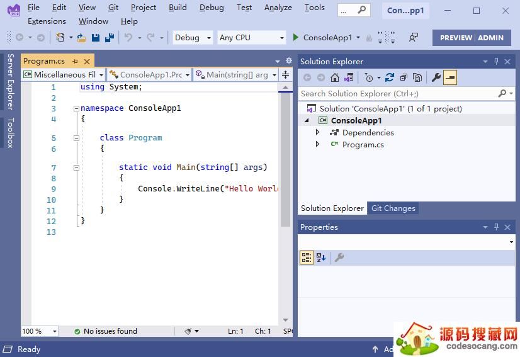Click the Show All Files icon
The image size is (520, 357).
tap(417, 77)
